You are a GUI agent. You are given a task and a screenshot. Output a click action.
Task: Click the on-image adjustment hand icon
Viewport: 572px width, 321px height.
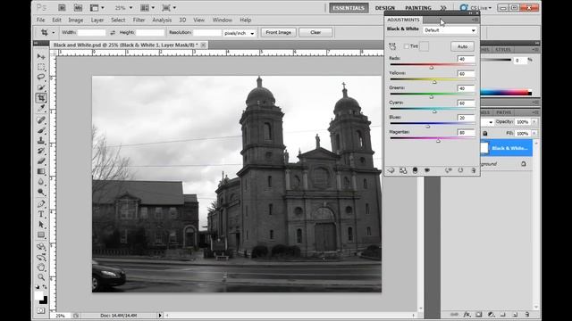(x=392, y=46)
